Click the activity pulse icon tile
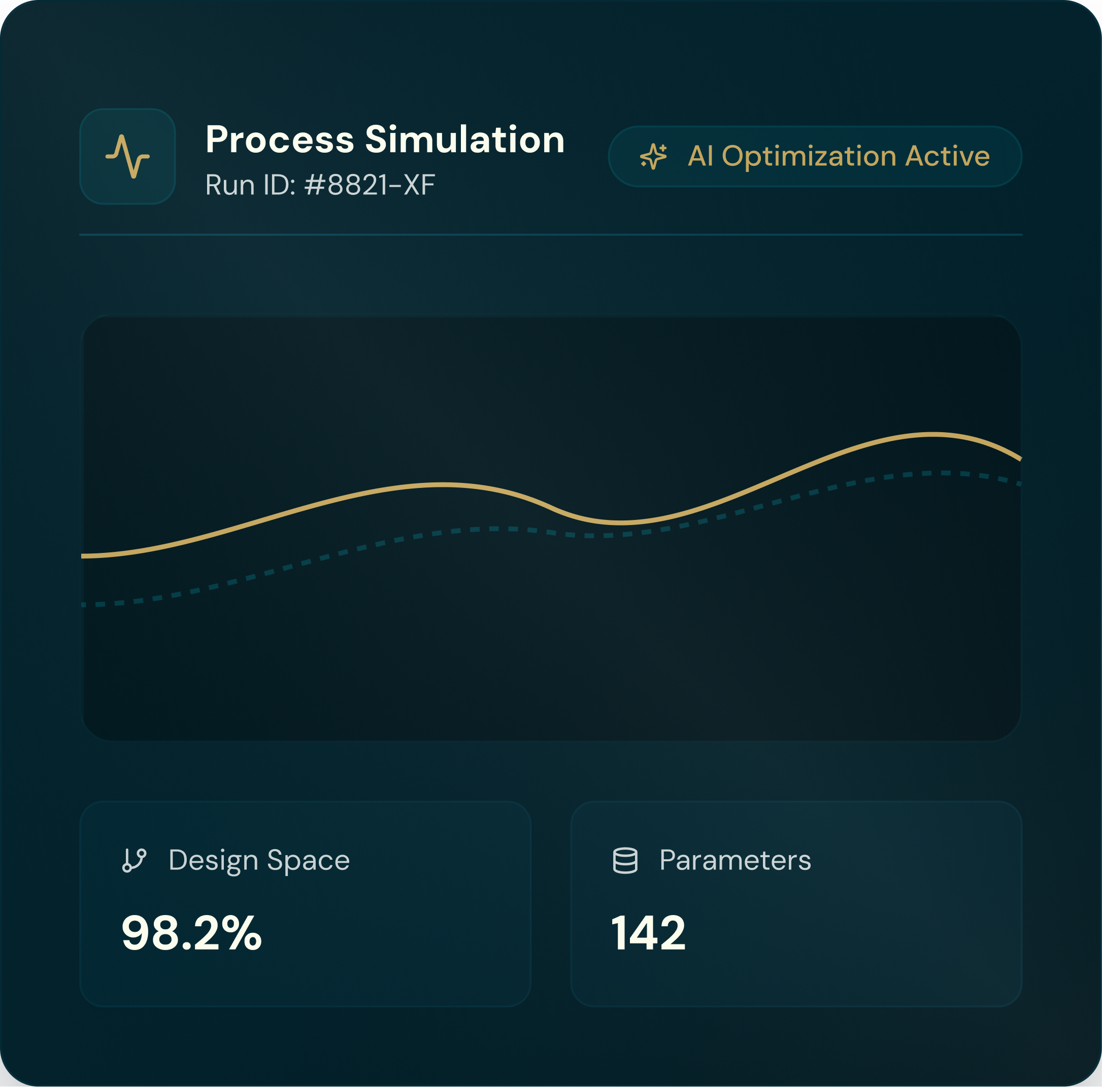The image size is (1102, 1087). (x=127, y=156)
